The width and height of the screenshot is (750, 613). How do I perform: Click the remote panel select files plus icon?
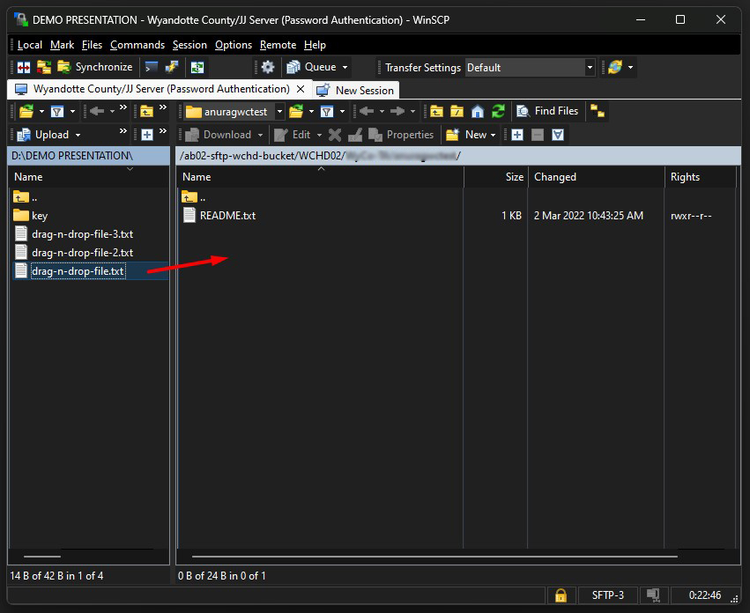tap(517, 135)
